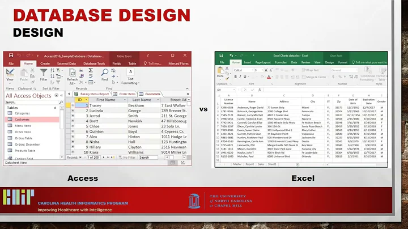Open All Access Objects pane dropdown arrow
This screenshot has height=229, width=408.
click(57, 95)
